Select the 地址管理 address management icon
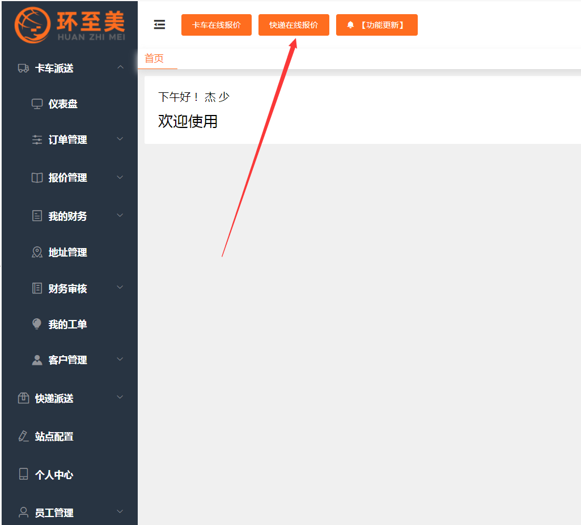581x525 pixels. click(x=37, y=252)
